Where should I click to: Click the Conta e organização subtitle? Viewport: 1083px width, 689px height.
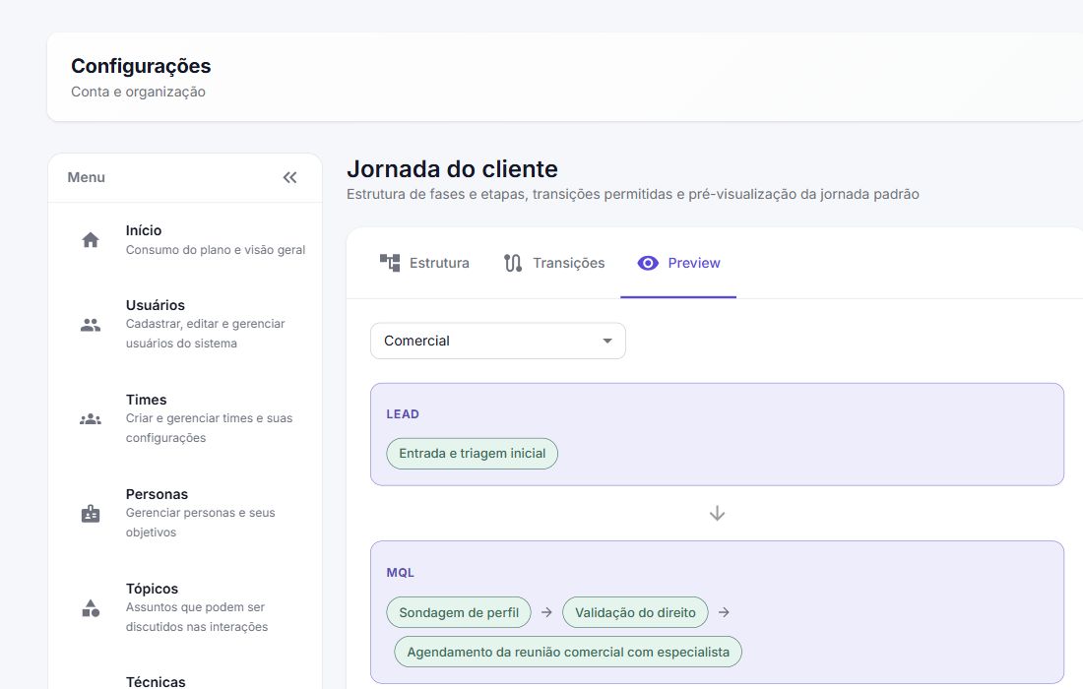point(138,92)
